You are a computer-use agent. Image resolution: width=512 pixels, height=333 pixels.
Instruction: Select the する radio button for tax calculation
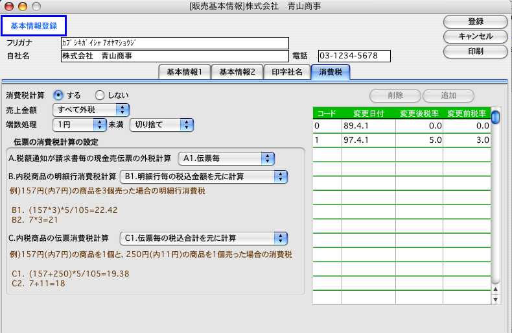(58, 95)
